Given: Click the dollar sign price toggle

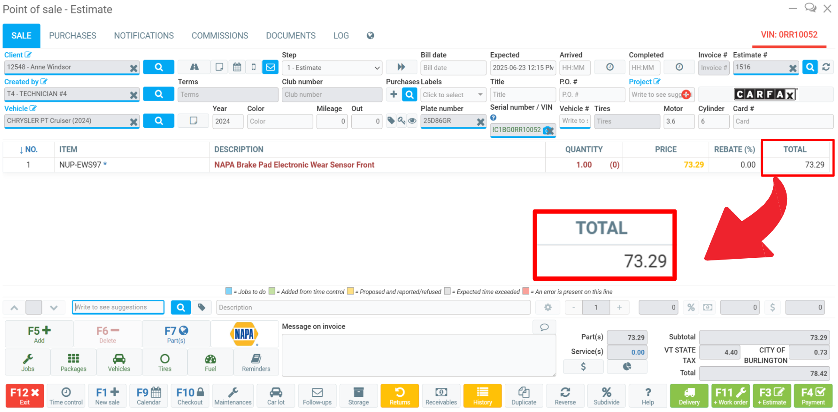Looking at the screenshot, I should tap(772, 307).
